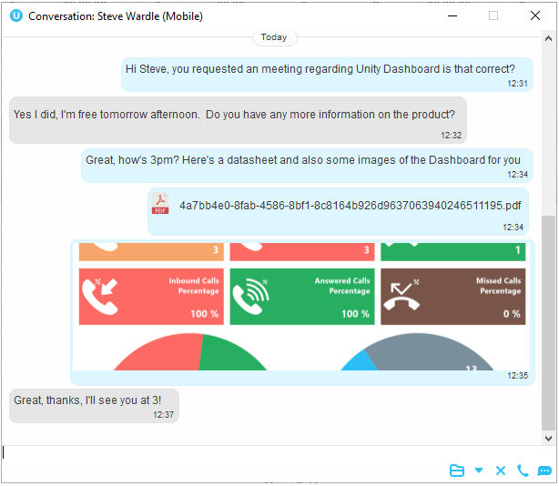This screenshot has width=559, height=486.
Task: Click the Inbound Calls Percentage tile
Action: 150,296
